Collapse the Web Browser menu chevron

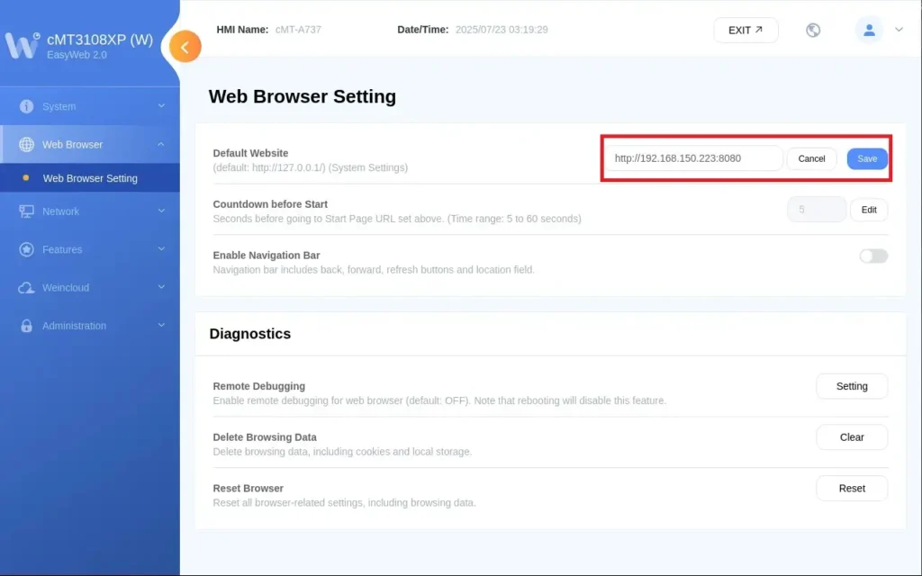[x=161, y=144]
